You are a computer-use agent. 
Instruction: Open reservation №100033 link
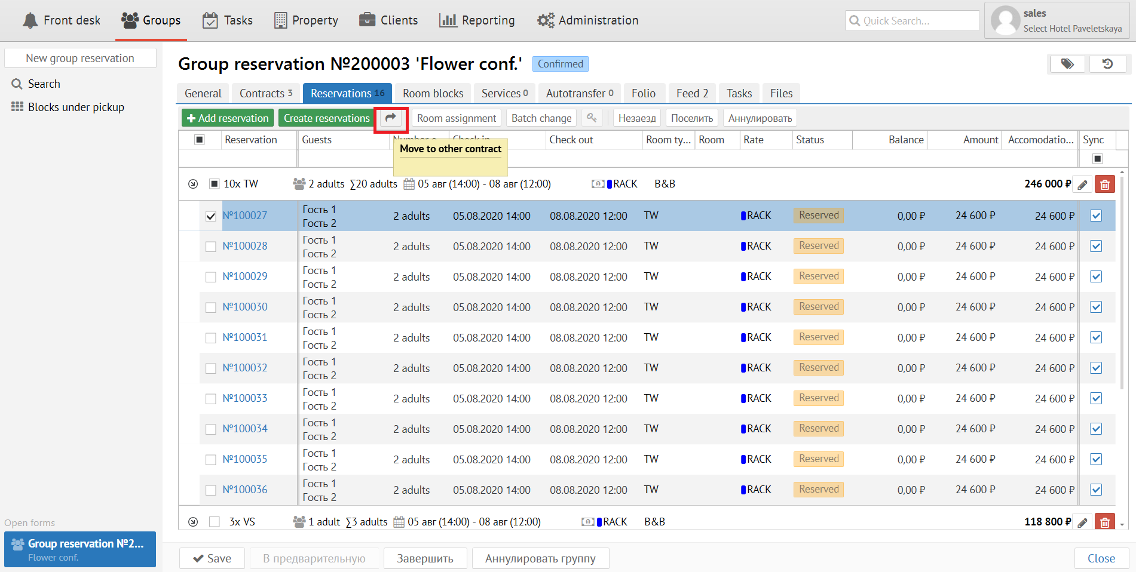click(245, 398)
